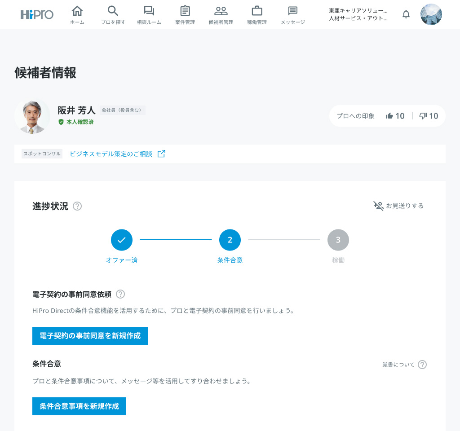Click step 2 条件合意 progress marker

[230, 240]
